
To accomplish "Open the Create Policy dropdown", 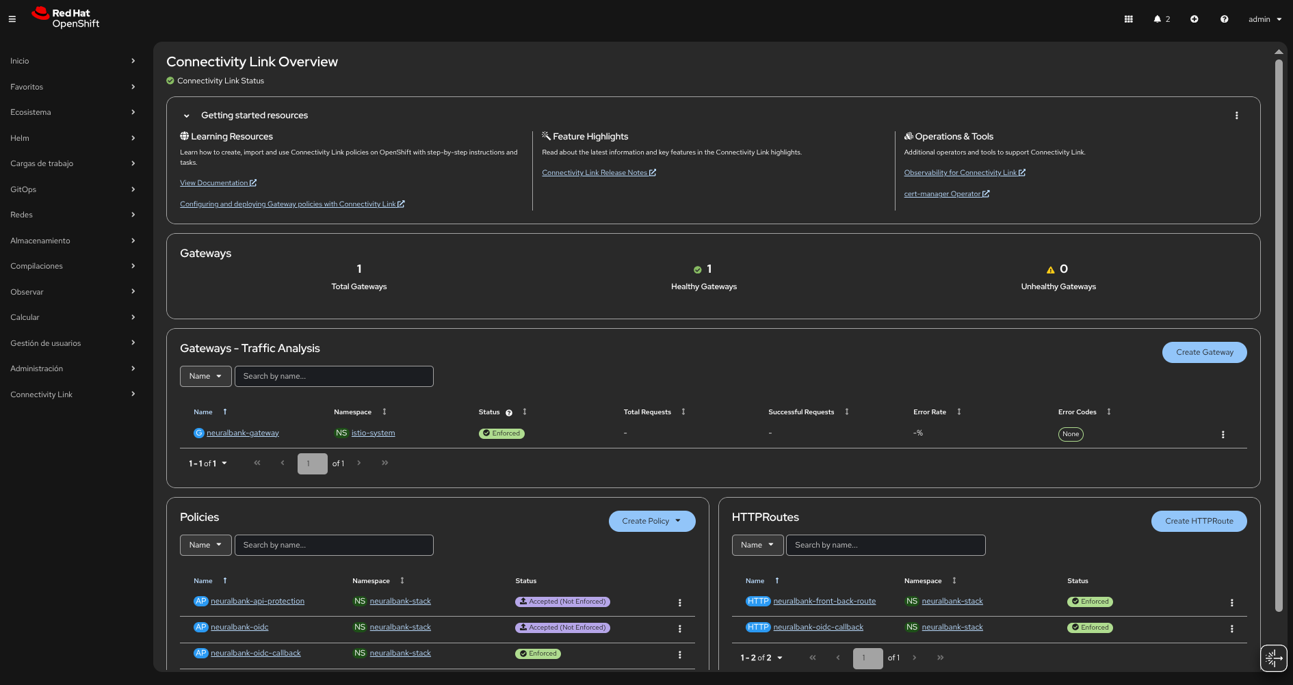I will (x=651, y=521).
